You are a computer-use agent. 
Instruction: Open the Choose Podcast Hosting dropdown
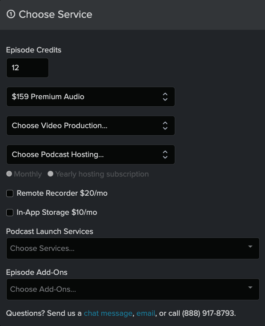pos(91,154)
